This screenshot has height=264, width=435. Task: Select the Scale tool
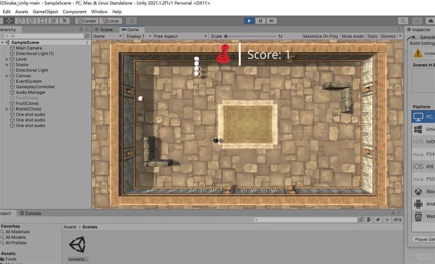pyautogui.click(x=31, y=21)
